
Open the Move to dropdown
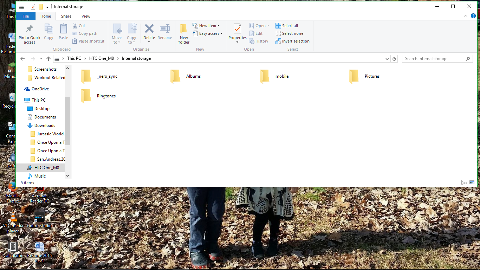pos(117,33)
